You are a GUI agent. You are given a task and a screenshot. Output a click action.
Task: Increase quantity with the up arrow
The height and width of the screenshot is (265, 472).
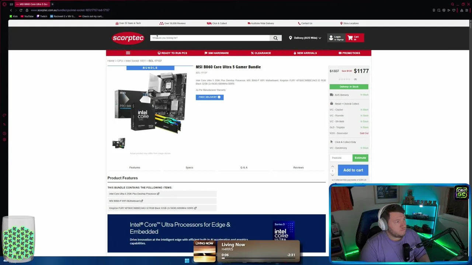click(332, 167)
